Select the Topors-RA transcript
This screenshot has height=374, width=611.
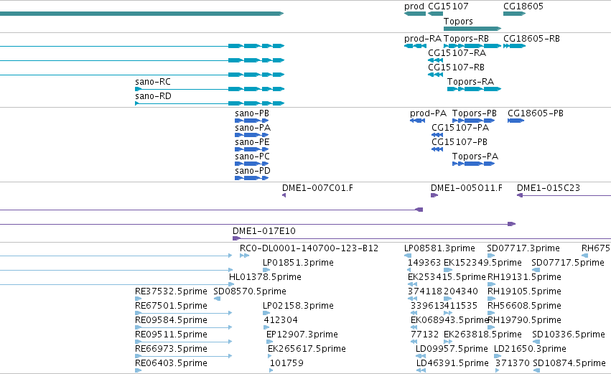[474, 89]
